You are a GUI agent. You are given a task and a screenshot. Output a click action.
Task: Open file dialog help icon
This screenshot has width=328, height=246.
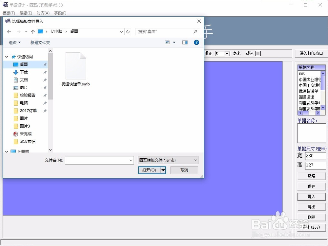tap(196, 42)
